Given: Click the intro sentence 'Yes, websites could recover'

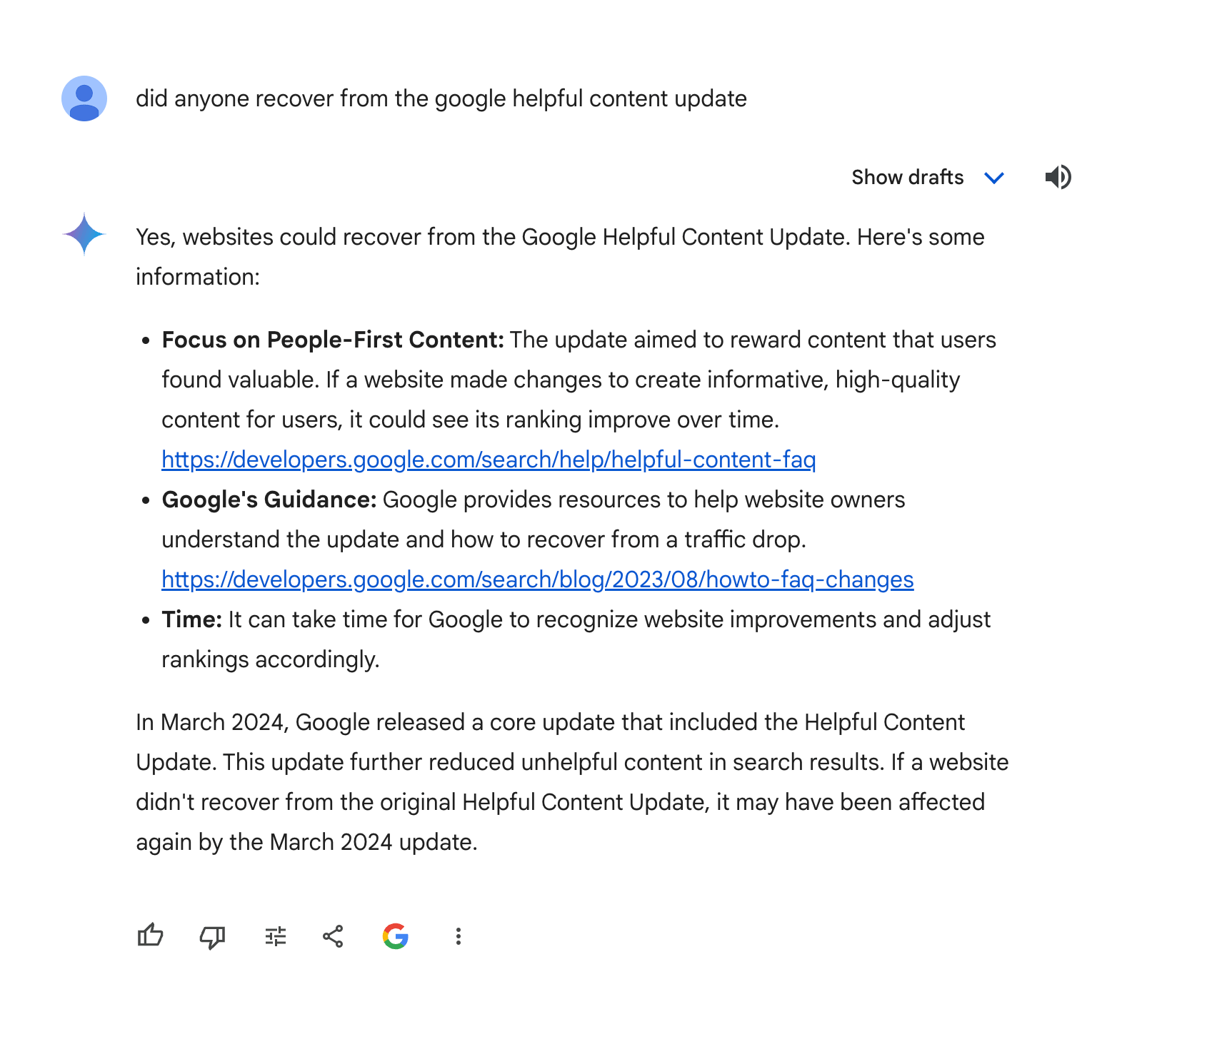Looking at the screenshot, I should (x=560, y=237).
